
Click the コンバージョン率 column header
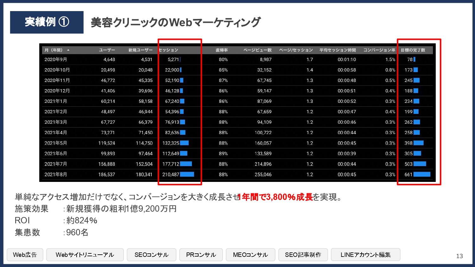tap(379, 50)
